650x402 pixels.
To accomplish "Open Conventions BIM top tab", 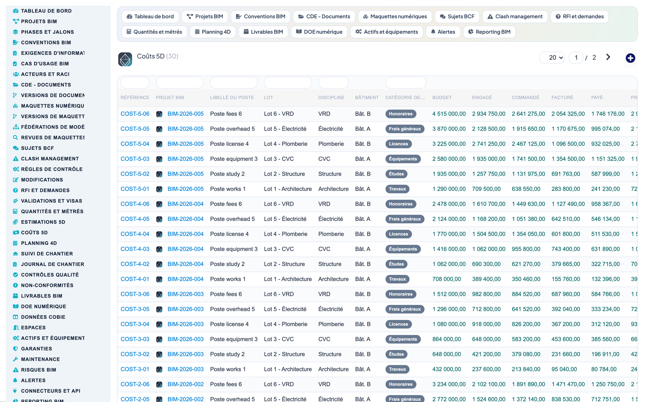I will (261, 16).
